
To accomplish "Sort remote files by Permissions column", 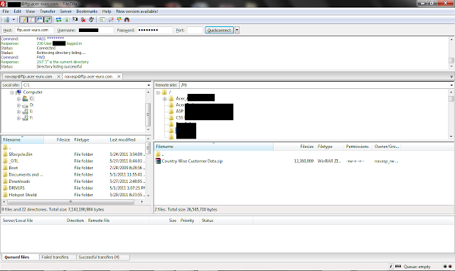I will click(357, 147).
